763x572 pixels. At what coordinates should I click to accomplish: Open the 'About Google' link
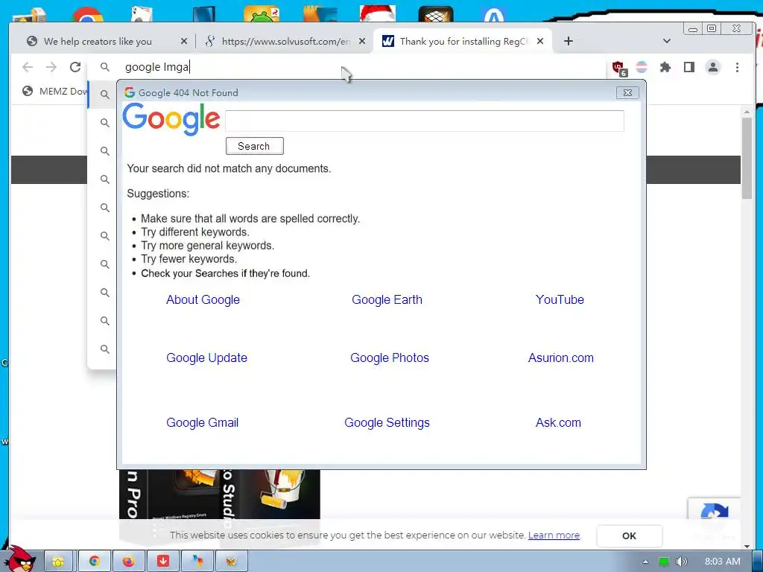[203, 299]
